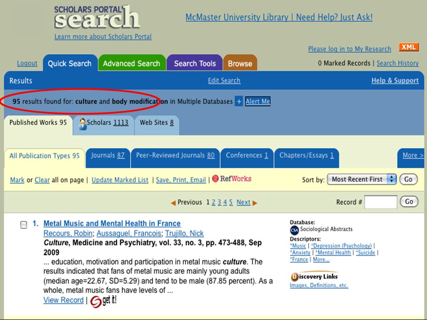Click in the Record # input field

point(380,202)
